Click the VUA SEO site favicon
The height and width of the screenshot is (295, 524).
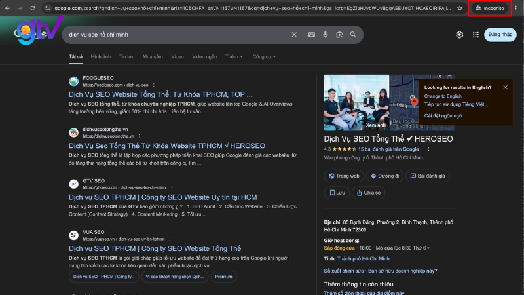point(73,235)
